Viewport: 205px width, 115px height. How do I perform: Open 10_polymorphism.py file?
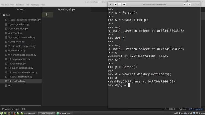coord(19,59)
